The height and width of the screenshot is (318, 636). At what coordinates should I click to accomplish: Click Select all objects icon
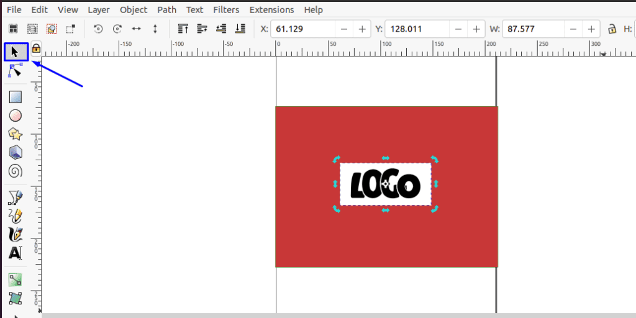(14, 29)
